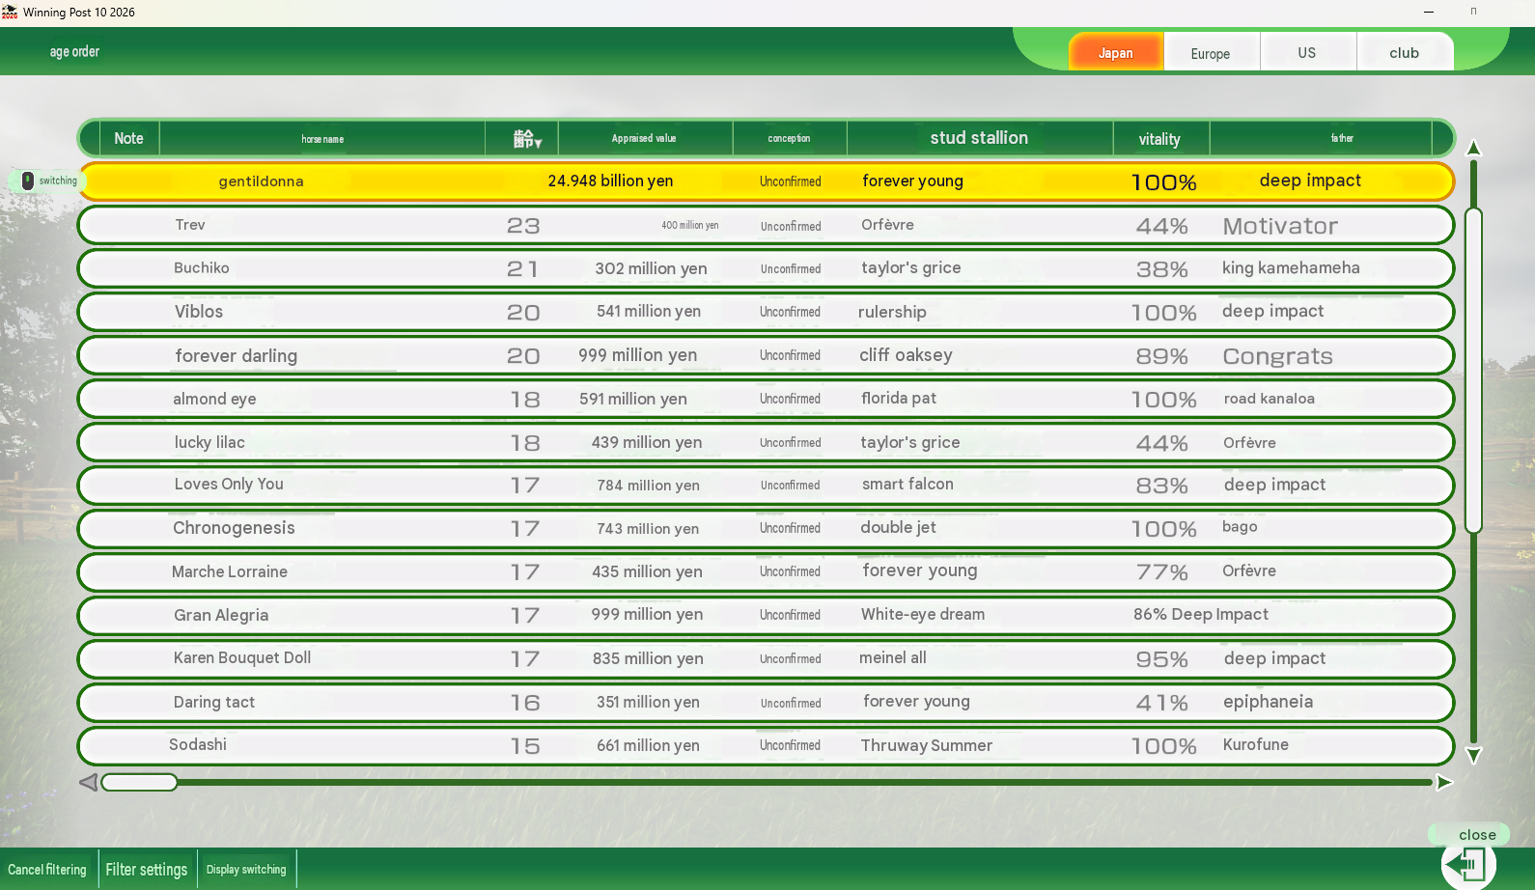Viewport: 1535px width, 890px height.
Task: Click father road kanaloa
Action: click(x=1270, y=399)
